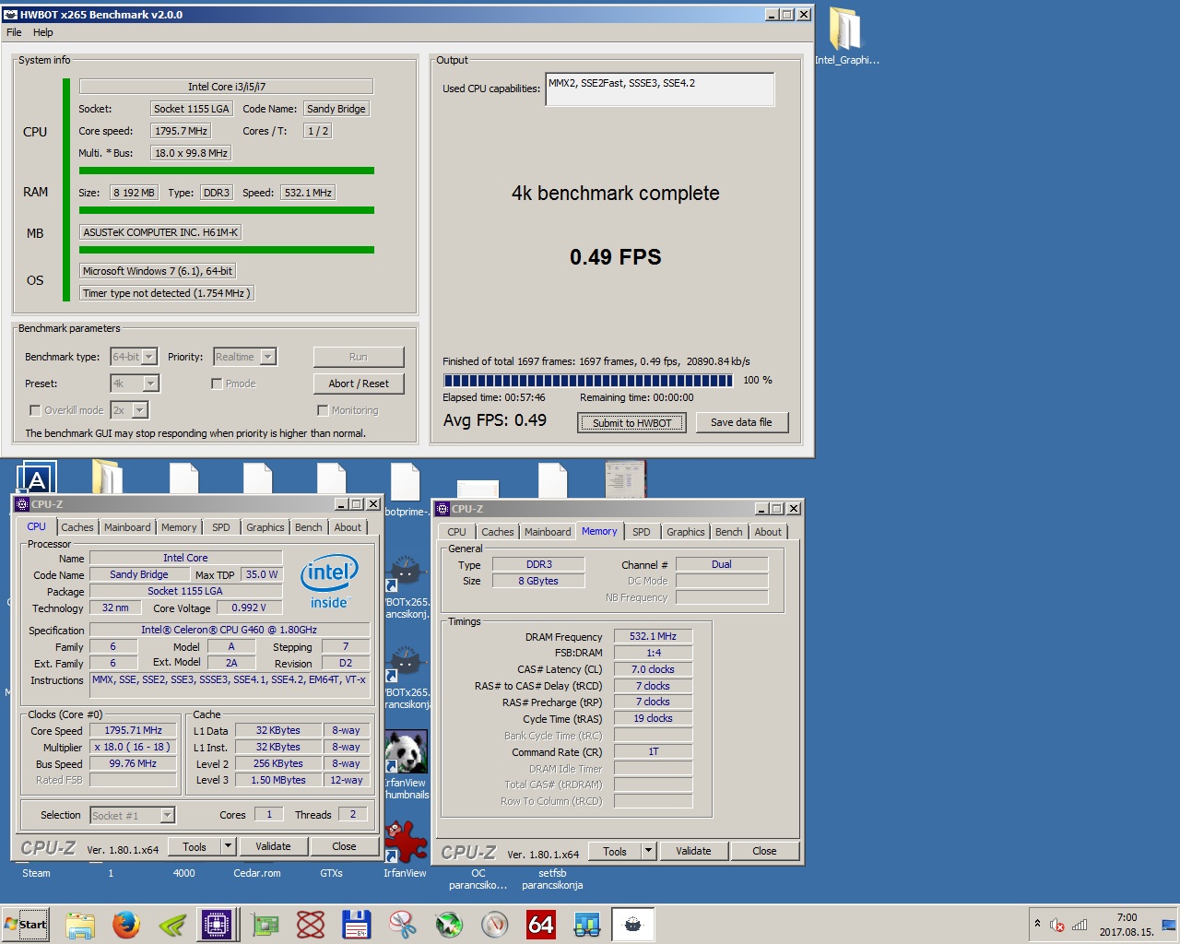Open Graphics tab in CPU-Z memory window
The width and height of the screenshot is (1180, 944).
click(x=686, y=532)
